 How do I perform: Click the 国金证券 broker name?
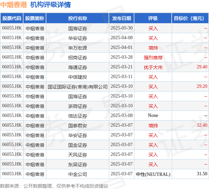(78, 145)
